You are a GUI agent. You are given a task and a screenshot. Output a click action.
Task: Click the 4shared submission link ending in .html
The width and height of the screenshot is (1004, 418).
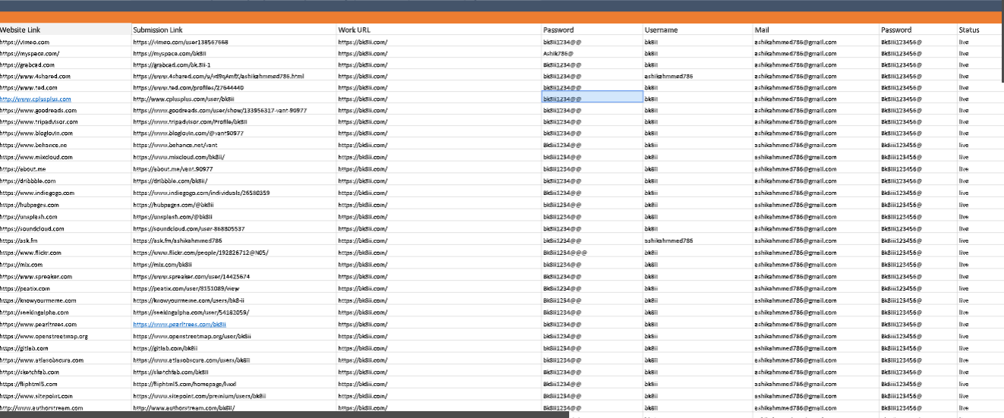[219, 76]
